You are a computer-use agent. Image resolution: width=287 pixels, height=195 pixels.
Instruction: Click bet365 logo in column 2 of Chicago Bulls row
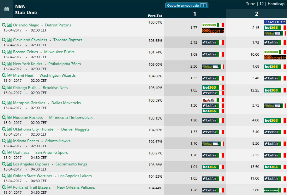click(275, 90)
